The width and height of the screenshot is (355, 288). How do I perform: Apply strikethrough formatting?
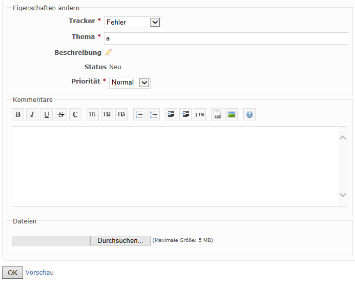61,114
